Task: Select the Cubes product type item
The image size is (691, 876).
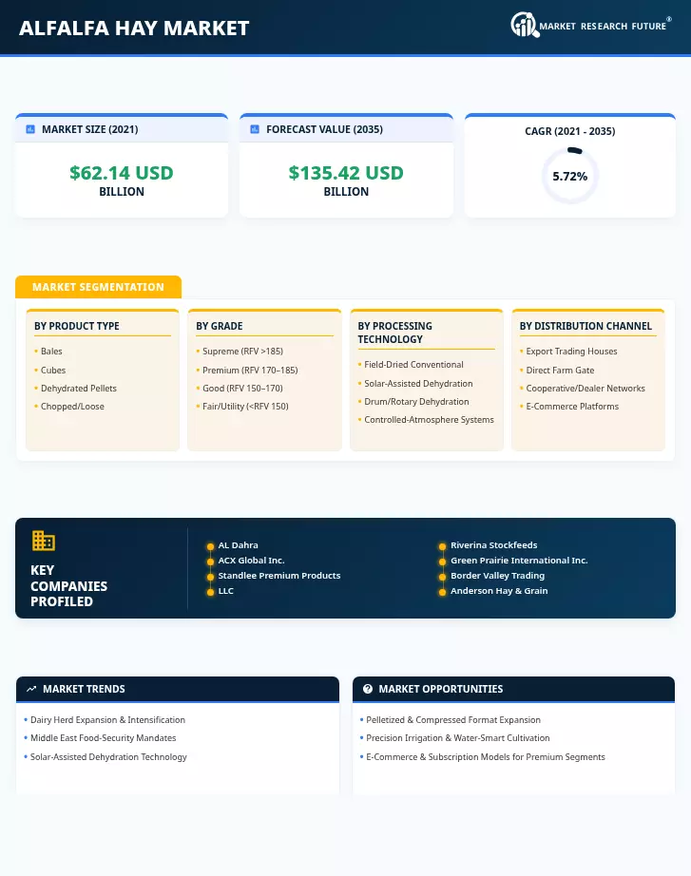Action: 53,370
